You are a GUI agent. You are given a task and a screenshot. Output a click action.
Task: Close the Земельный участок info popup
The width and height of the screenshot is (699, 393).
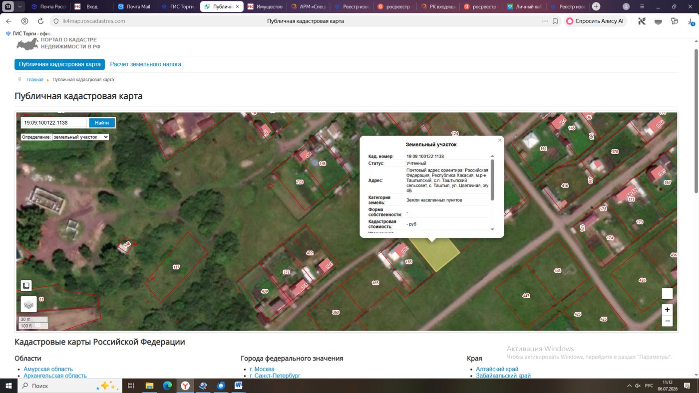(500, 140)
